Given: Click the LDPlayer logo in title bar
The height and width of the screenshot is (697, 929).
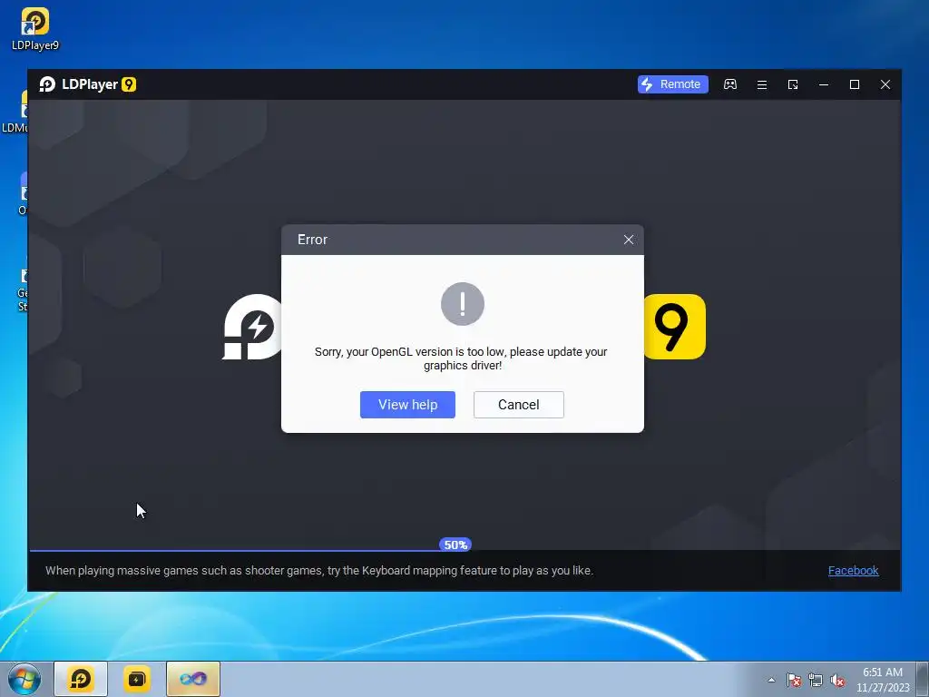Looking at the screenshot, I should (x=47, y=84).
